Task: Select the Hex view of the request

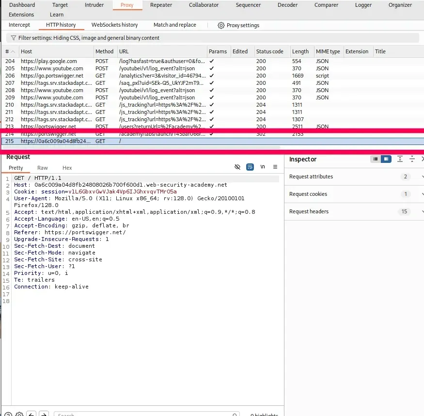Action: pyautogui.click(x=67, y=167)
